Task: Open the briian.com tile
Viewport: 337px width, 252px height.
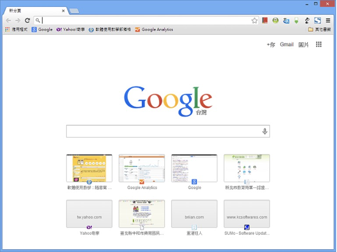Action: coord(194,214)
